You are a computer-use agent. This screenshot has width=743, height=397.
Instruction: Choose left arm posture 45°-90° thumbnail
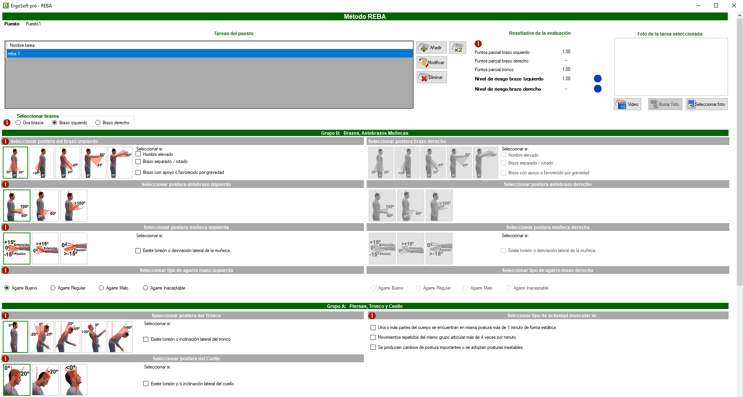94,163
